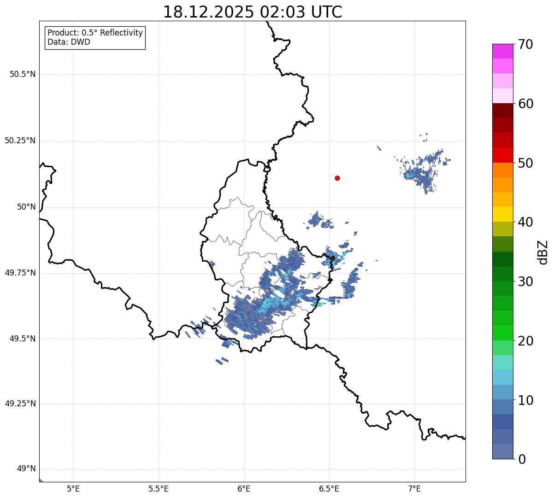Click the 49.5°N latitude label
Image resolution: width=554 pixels, height=498 pixels.
click(23, 339)
